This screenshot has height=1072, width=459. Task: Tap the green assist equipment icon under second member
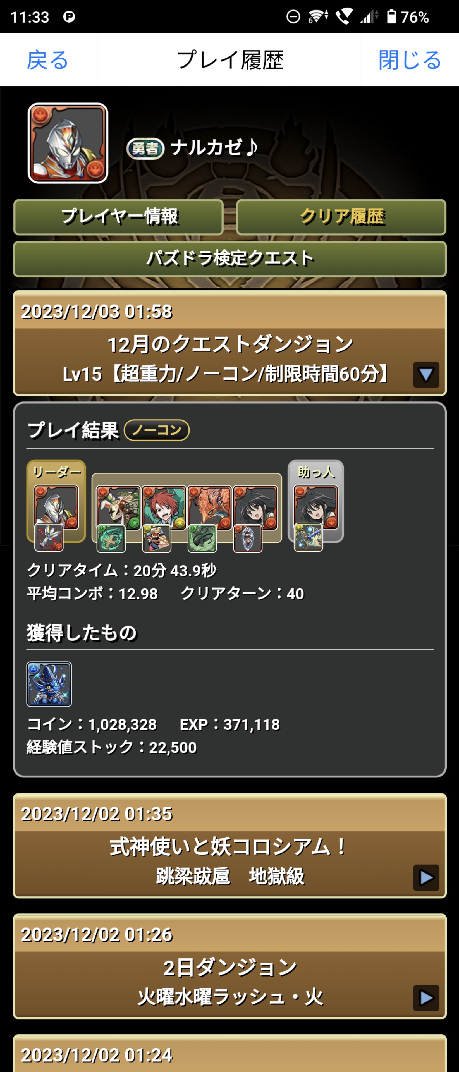pos(111,539)
